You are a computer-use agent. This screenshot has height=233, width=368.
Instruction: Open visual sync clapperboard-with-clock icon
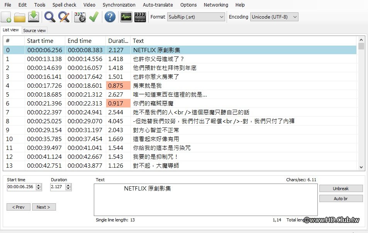coord(80,17)
